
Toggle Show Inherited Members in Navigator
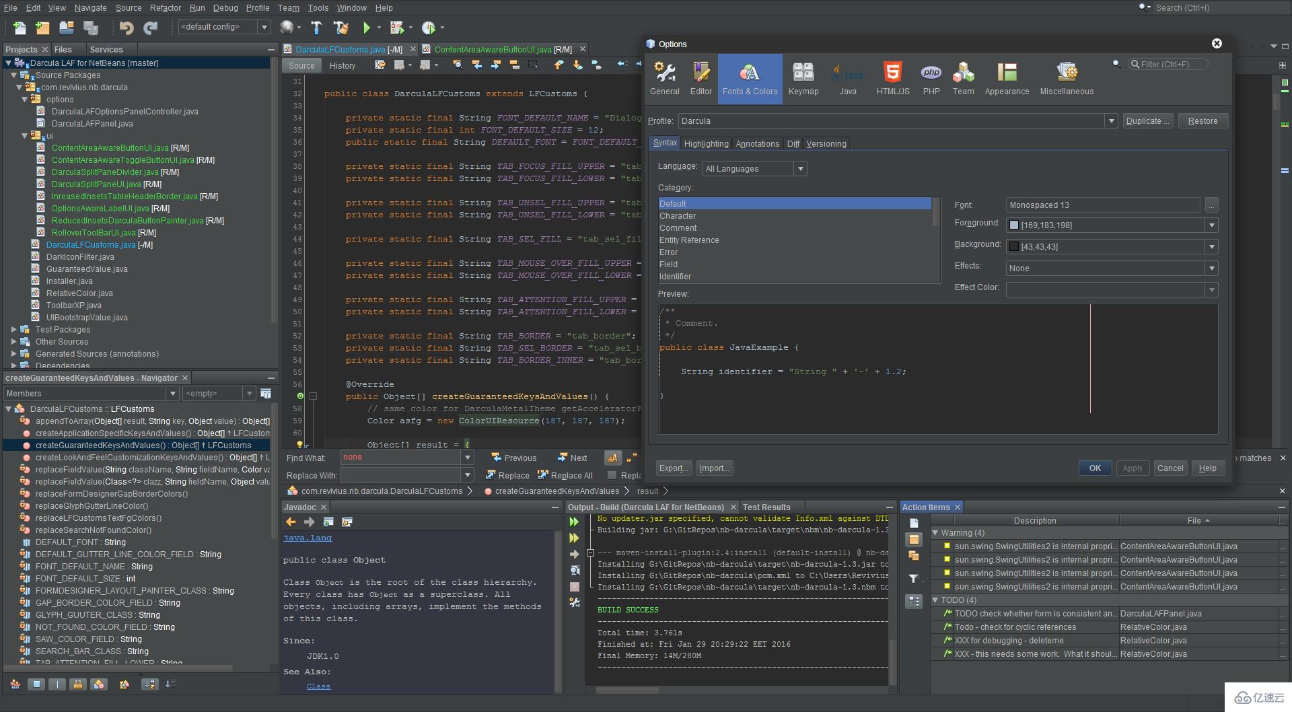(15, 684)
